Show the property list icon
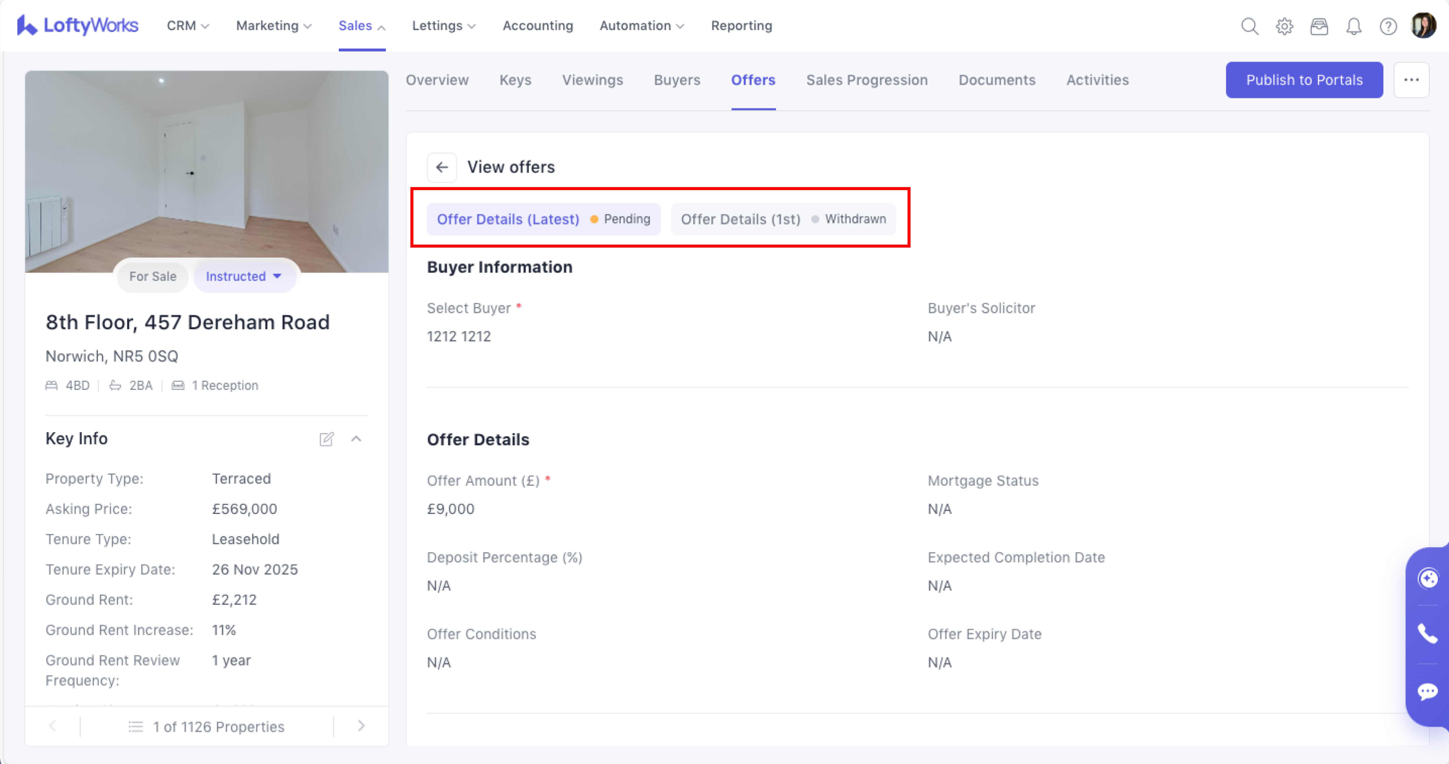This screenshot has width=1449, height=764. coord(136,726)
